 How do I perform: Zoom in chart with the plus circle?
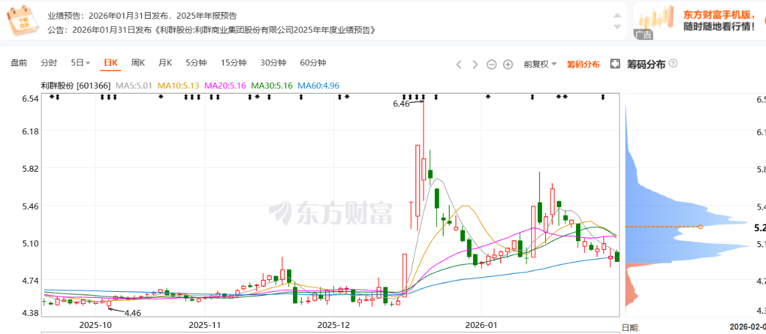508,64
